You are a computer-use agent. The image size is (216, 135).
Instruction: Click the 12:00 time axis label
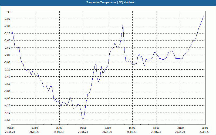click(108, 128)
